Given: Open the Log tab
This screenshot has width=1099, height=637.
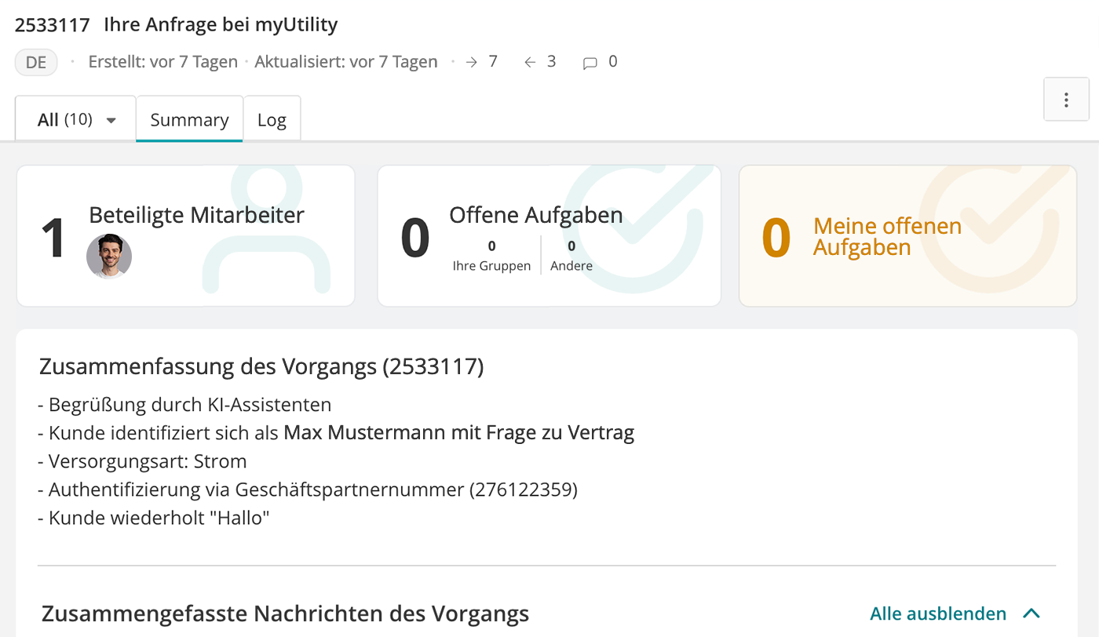Looking at the screenshot, I should (x=272, y=119).
